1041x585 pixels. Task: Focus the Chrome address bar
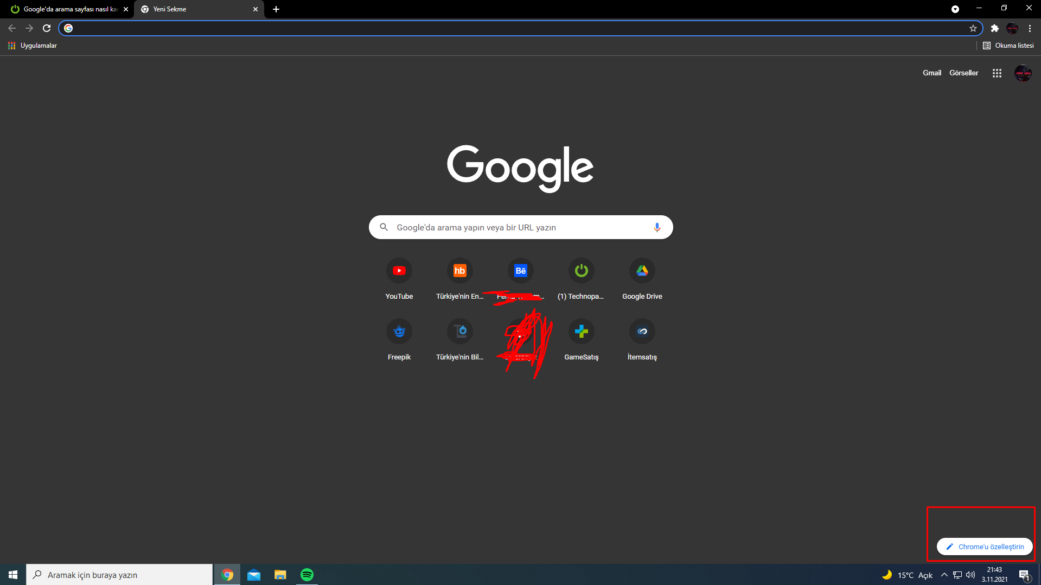521,28
